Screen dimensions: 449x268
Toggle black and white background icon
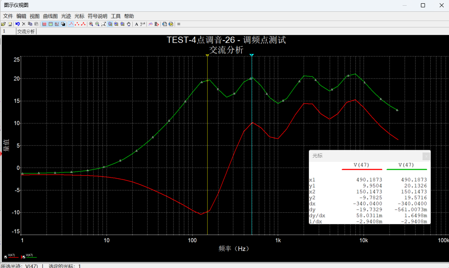coord(63,24)
